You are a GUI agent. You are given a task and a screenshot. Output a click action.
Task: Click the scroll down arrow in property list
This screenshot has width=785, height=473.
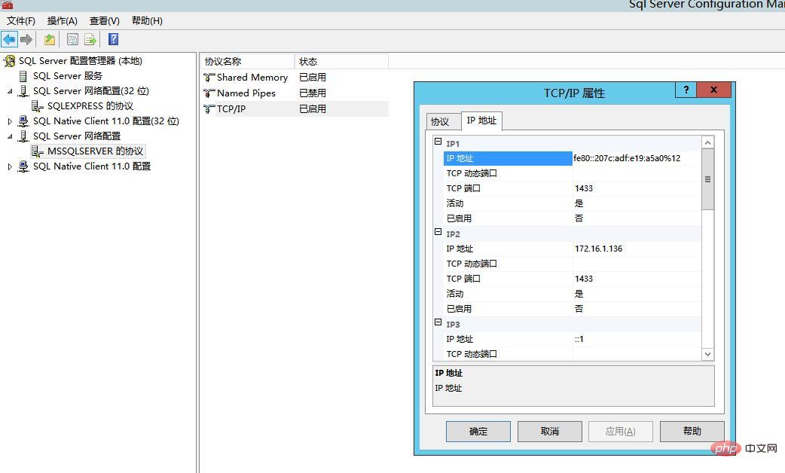point(707,354)
